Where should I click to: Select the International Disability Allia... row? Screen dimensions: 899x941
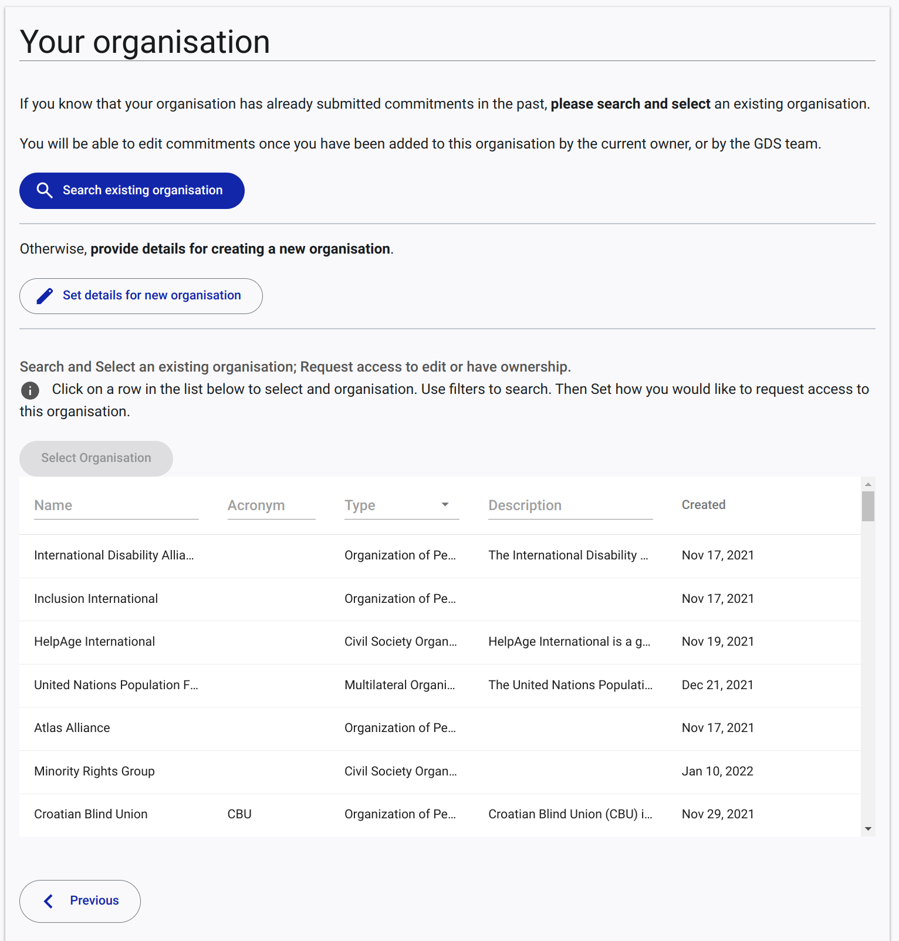[440, 556]
